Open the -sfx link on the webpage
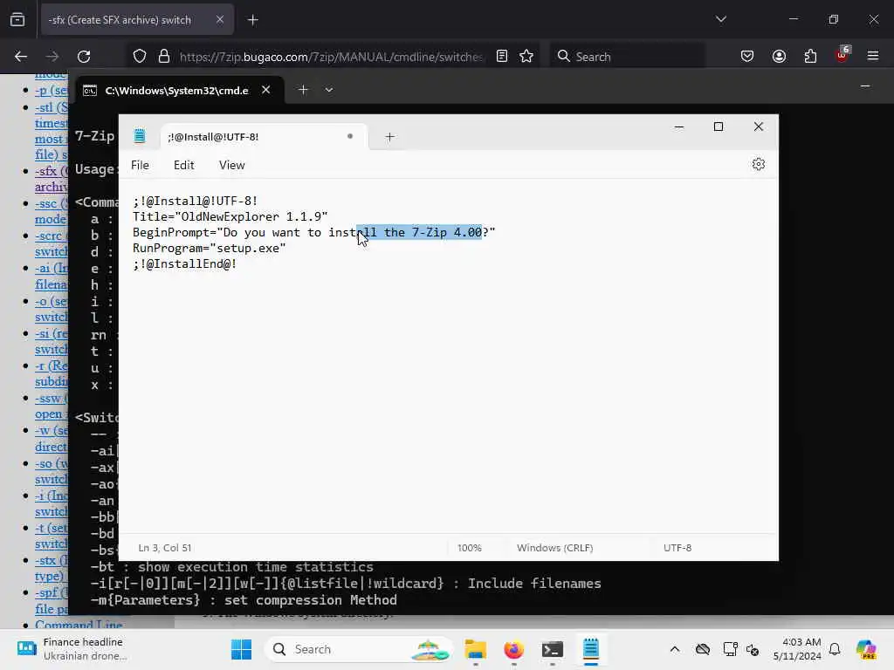This screenshot has height=670, width=894. click(51, 178)
